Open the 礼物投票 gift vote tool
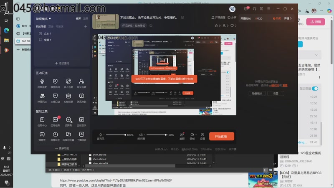Image resolution: width=334 pixels, height=188 pixels. [68, 98]
